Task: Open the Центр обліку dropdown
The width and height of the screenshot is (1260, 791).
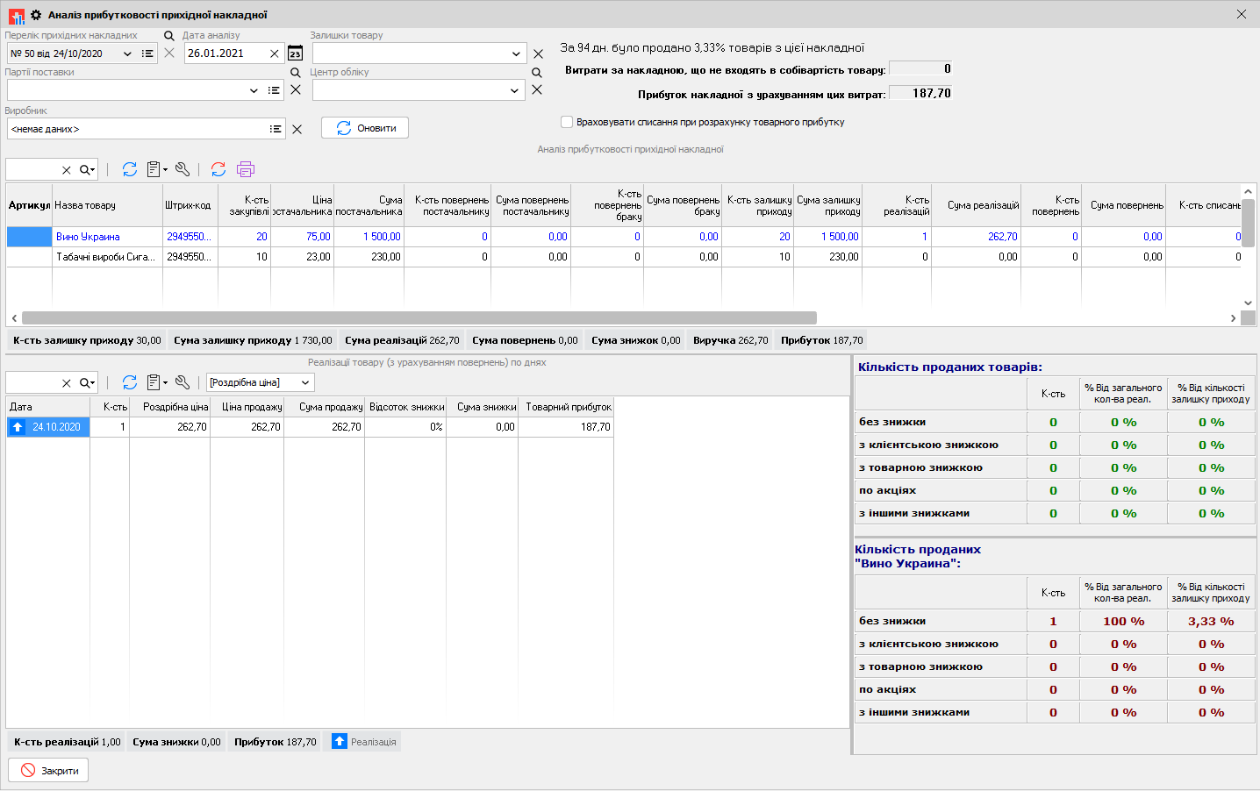Action: click(x=514, y=90)
